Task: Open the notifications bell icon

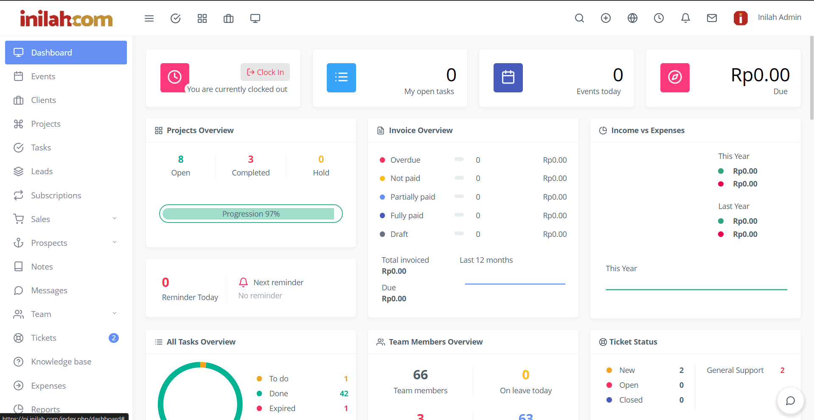Action: [x=685, y=18]
